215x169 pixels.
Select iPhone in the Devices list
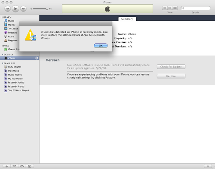(19, 58)
